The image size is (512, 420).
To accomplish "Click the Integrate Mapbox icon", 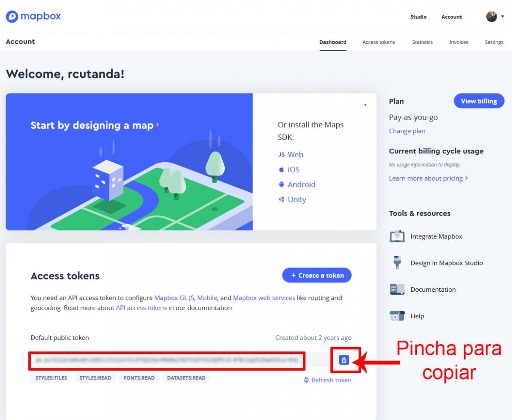I will (397, 236).
